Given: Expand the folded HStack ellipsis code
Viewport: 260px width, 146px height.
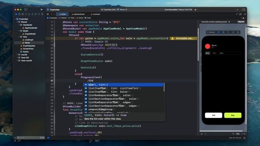Looking at the screenshot, I should pos(113,45).
